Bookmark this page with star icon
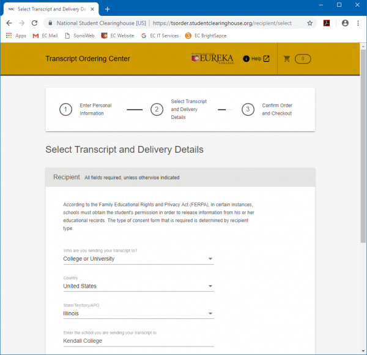367x355 pixels. coord(310,23)
